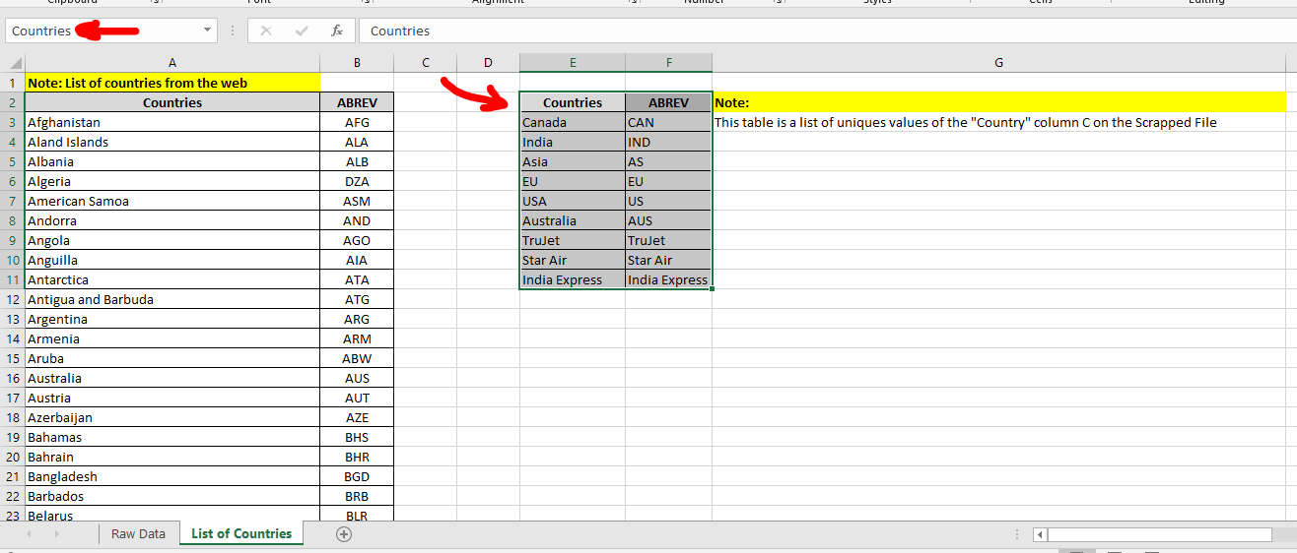Click the DZA abbreviation cell

click(x=357, y=181)
